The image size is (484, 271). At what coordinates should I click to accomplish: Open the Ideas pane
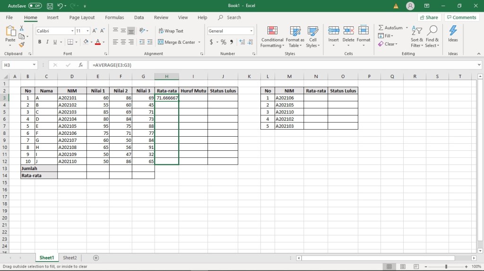coord(453,33)
